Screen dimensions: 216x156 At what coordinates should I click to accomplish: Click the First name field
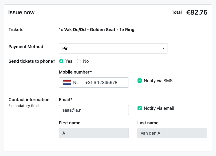pyautogui.click(x=94, y=133)
